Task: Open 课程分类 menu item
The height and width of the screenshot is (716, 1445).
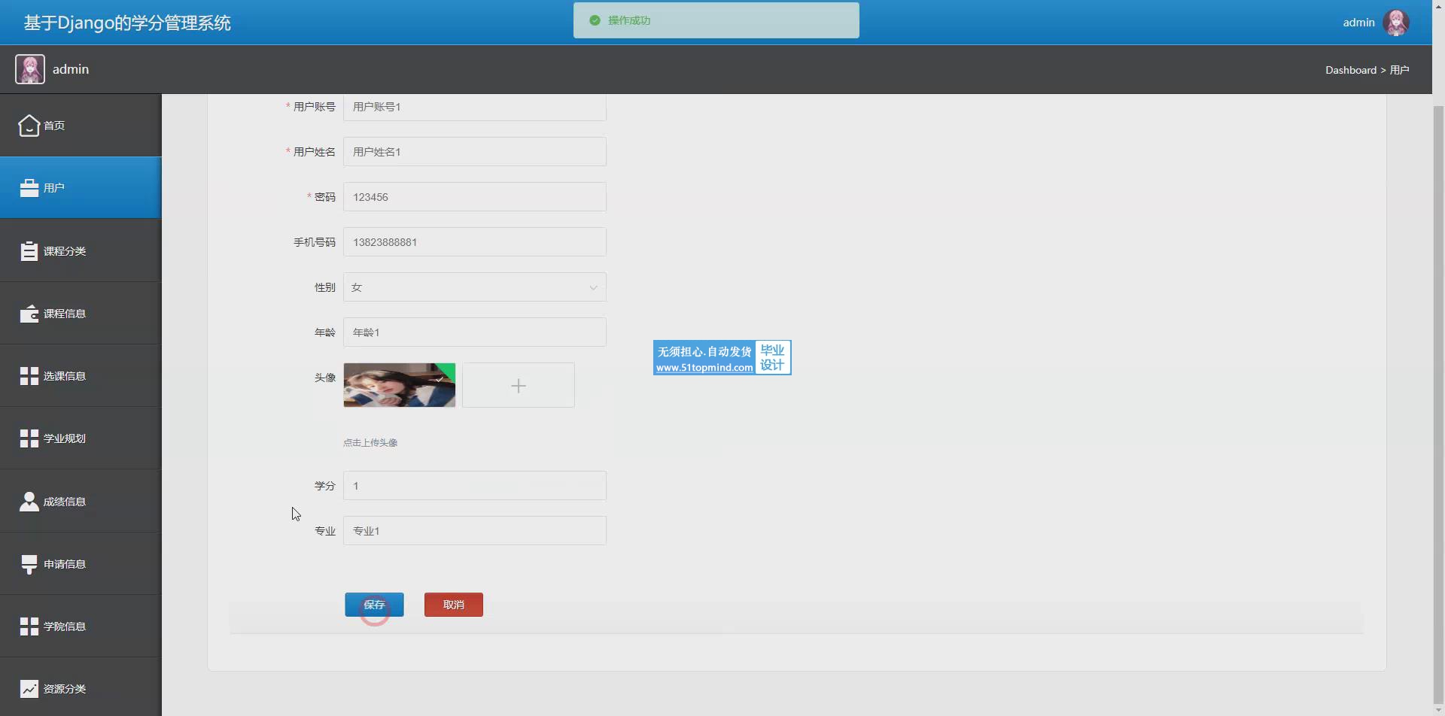Action: (81, 250)
